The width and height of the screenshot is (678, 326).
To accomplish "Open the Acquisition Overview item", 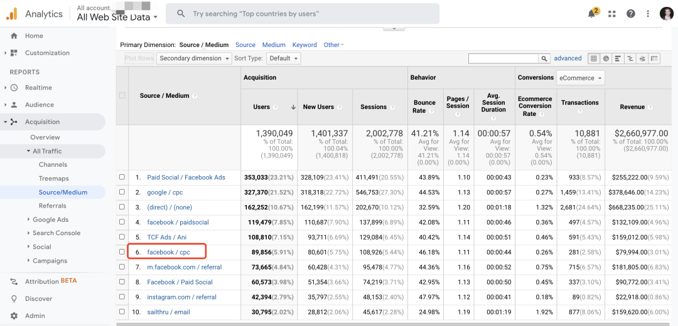I will pyautogui.click(x=45, y=137).
